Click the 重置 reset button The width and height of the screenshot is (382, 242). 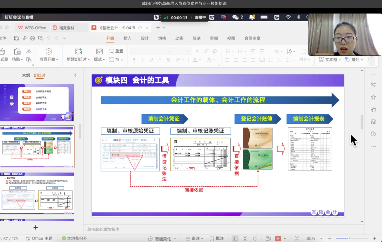pos(116,51)
